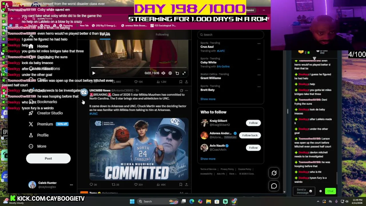Open more options for Brett Baty trend
Image resolution: width=366 pixels, height=206 pixels.
[x=259, y=87]
